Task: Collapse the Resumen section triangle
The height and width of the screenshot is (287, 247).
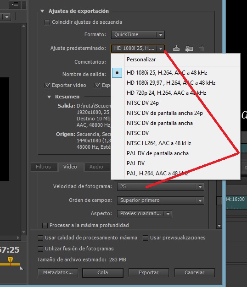Action: [x=49, y=97]
